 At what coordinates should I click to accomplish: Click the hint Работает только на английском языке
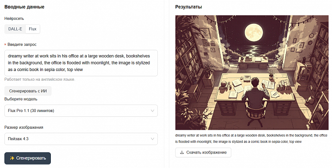(40, 79)
